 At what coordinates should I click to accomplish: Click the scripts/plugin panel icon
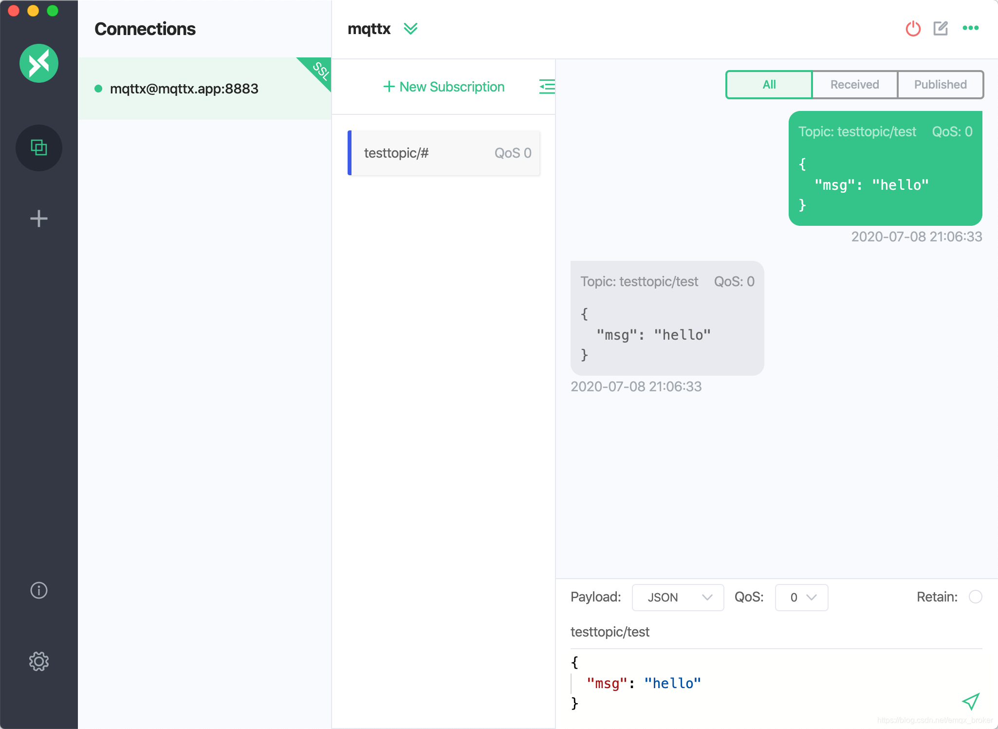[39, 147]
